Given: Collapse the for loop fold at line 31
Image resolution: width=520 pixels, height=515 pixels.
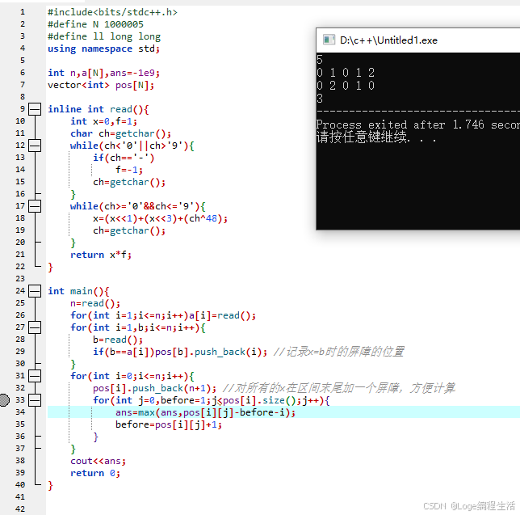Looking at the screenshot, I should [35, 376].
